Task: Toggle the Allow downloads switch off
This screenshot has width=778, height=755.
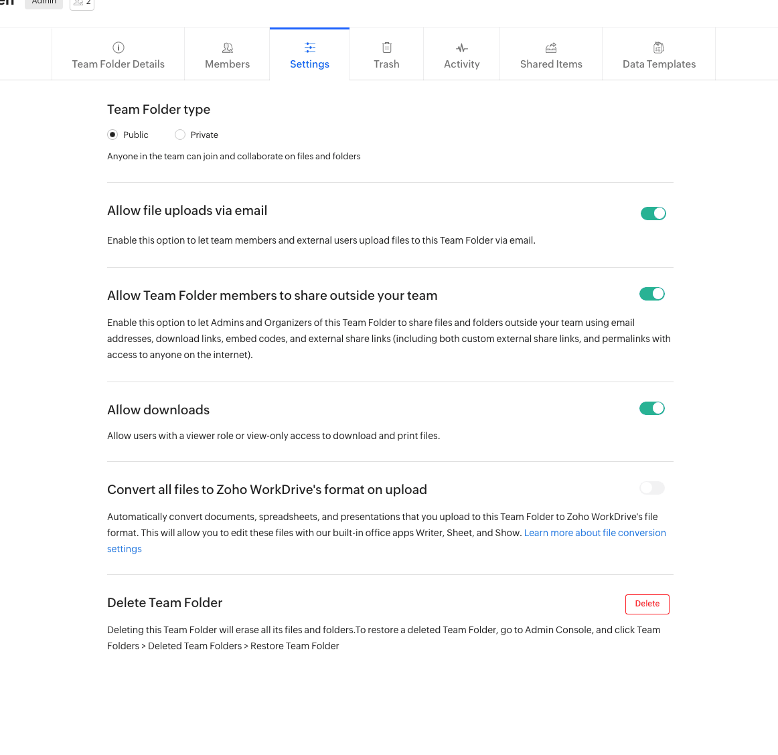Action: (x=651, y=408)
